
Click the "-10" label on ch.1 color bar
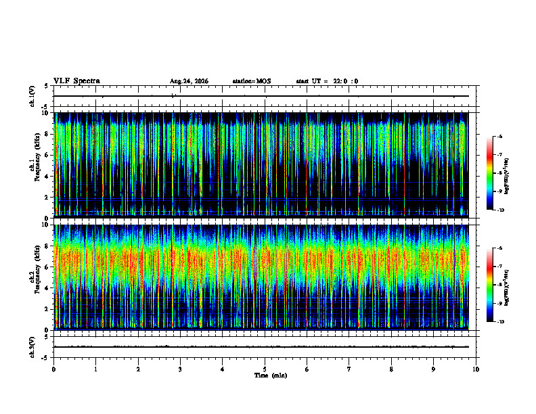[x=500, y=210]
